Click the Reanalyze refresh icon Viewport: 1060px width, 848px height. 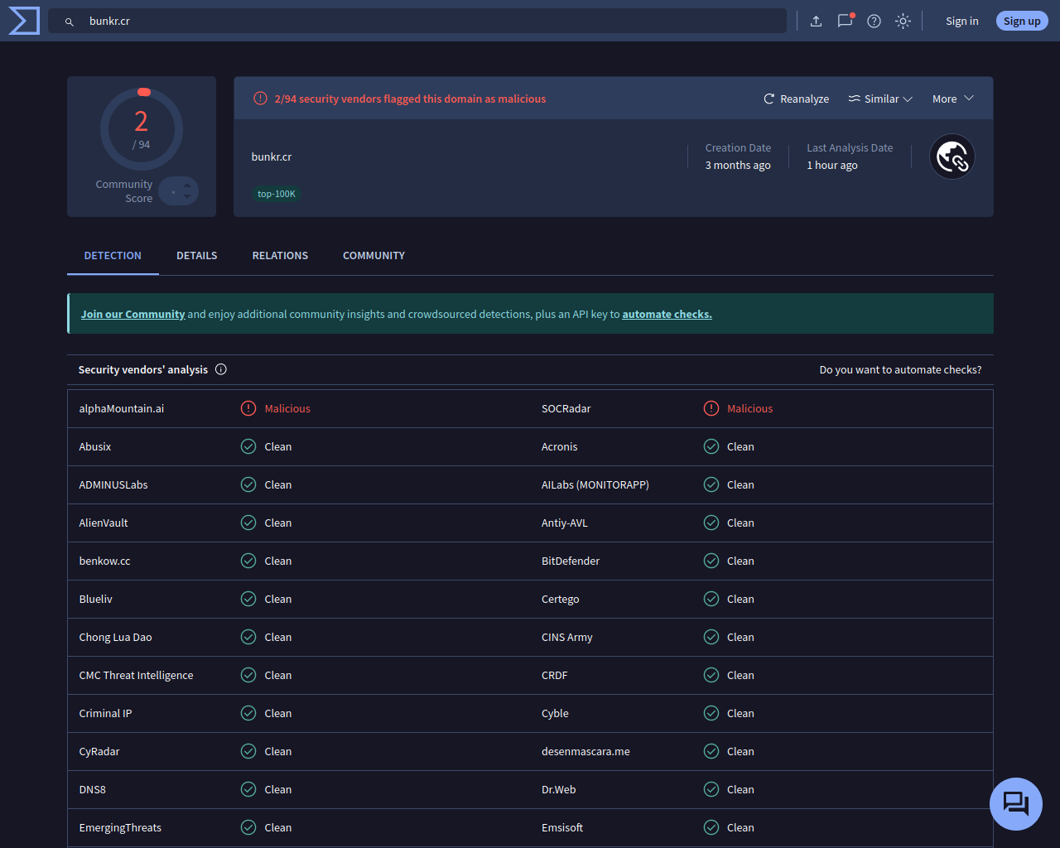pos(768,99)
